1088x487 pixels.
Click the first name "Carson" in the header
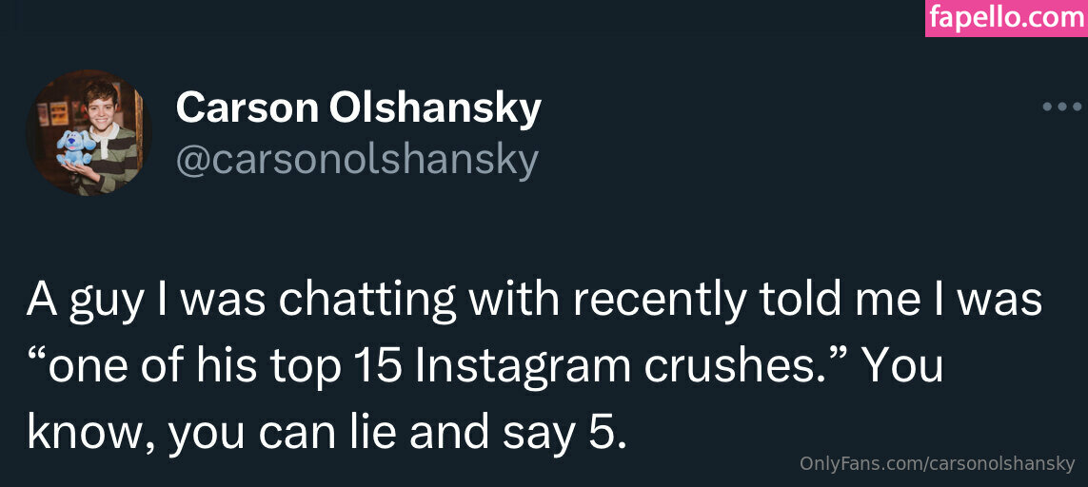tap(246, 107)
